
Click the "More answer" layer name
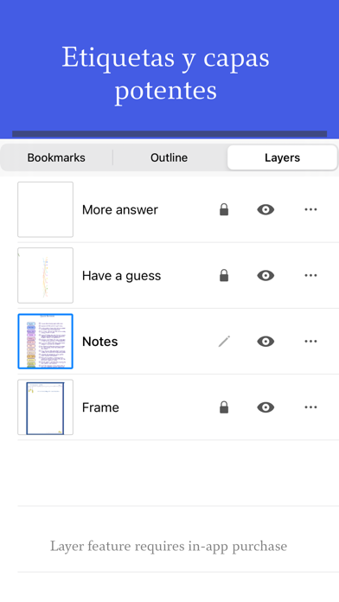coord(120,209)
